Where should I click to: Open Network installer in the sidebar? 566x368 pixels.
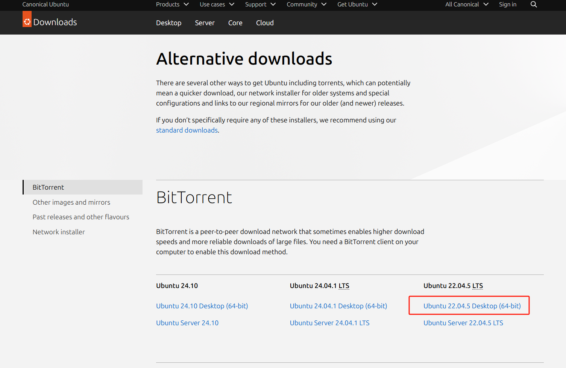pyautogui.click(x=59, y=232)
